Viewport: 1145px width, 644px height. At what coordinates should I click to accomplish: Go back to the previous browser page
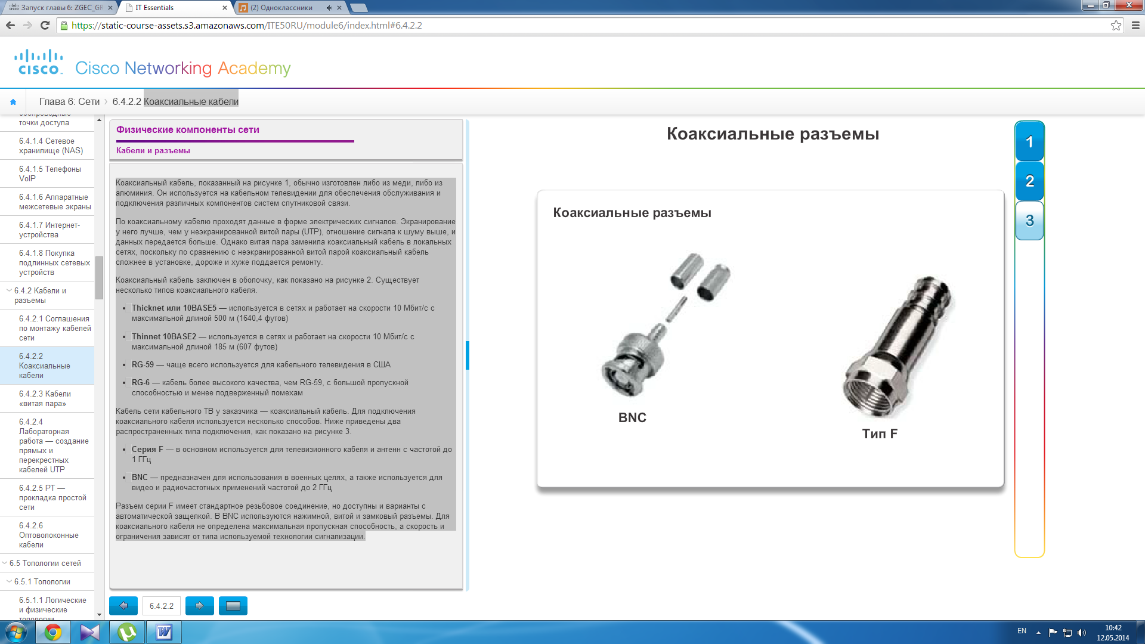click(x=10, y=25)
